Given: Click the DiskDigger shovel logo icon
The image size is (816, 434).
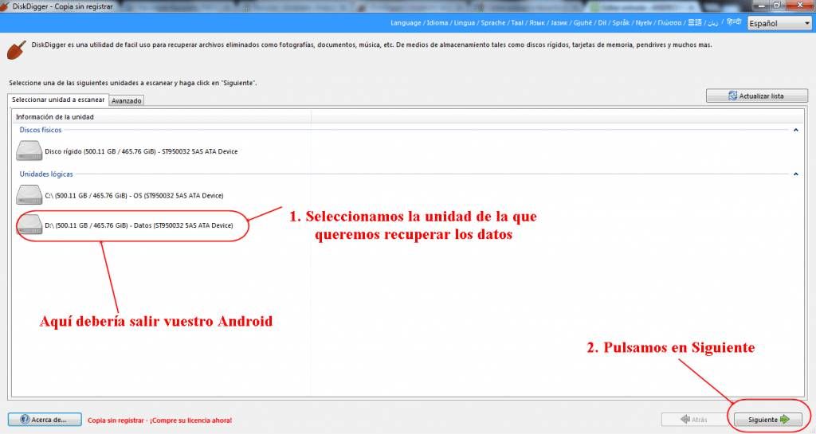Looking at the screenshot, I should coord(17,50).
